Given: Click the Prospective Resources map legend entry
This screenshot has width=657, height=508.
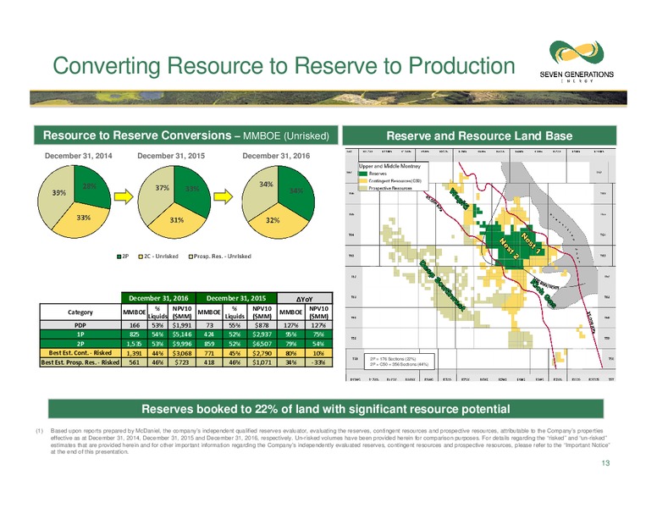Looking at the screenshot, I should [385, 188].
